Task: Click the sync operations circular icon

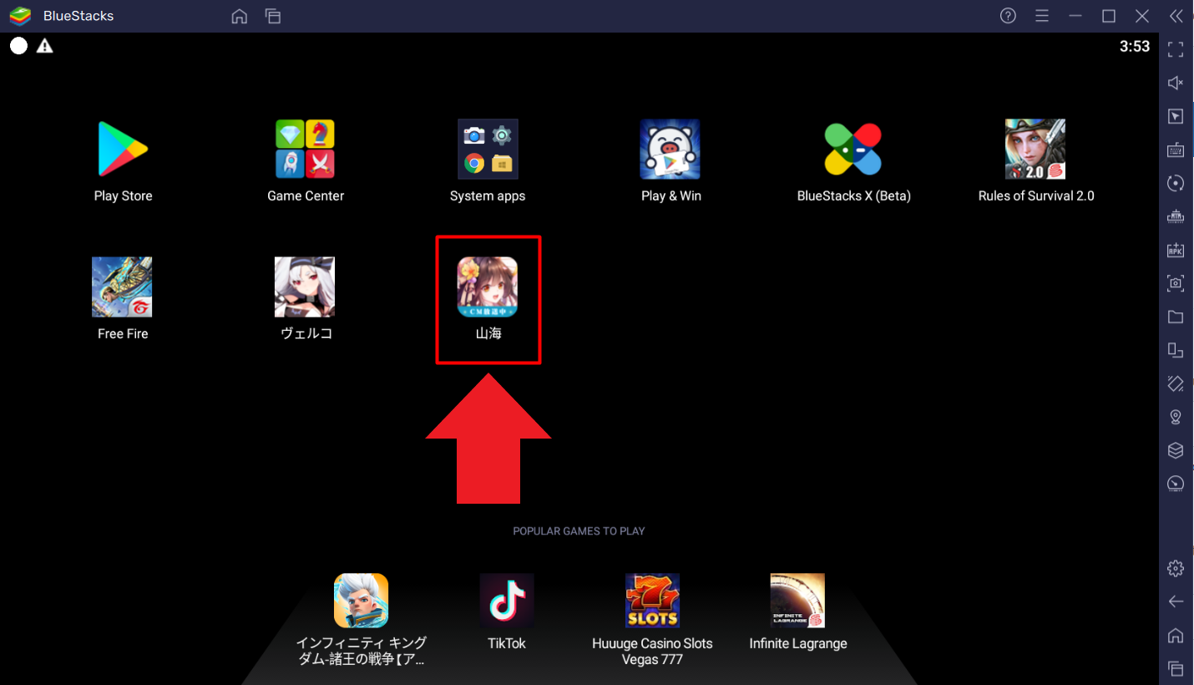Action: click(x=1176, y=183)
